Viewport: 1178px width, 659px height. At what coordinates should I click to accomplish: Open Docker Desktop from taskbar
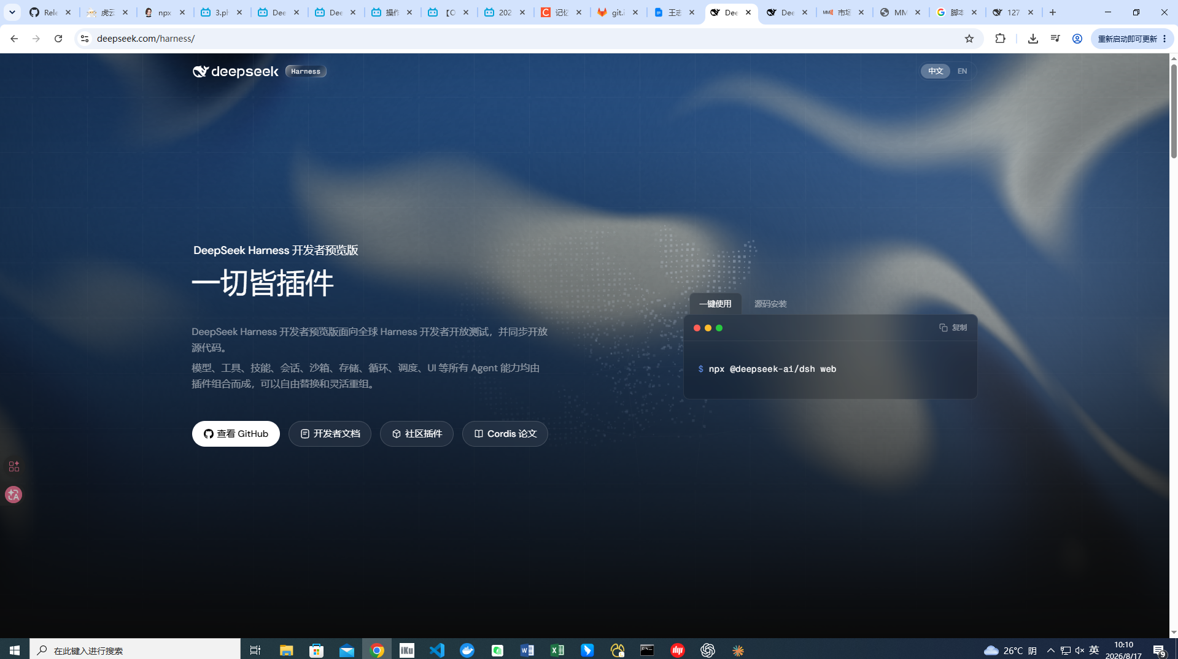coord(467,650)
